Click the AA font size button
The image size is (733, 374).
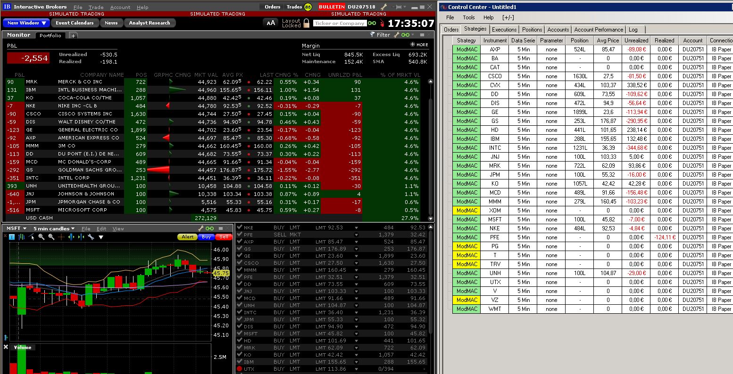click(x=271, y=23)
